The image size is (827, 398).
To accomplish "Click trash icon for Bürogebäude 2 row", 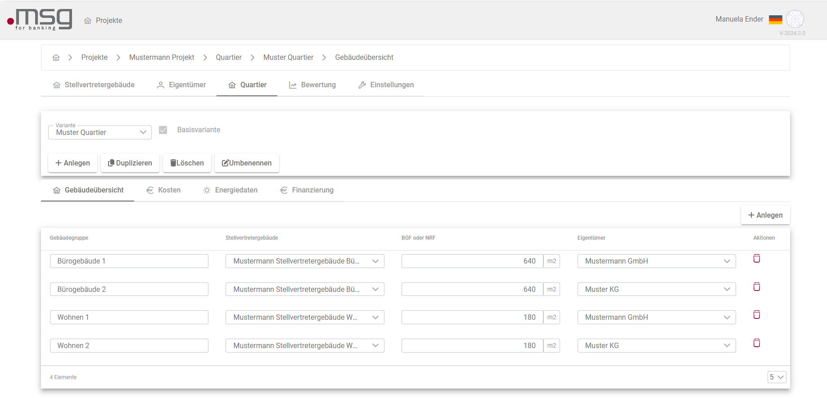I will 756,287.
